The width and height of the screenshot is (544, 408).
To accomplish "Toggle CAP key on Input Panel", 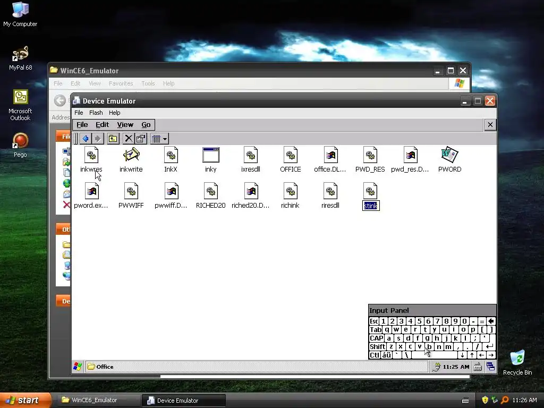I will click(x=377, y=338).
